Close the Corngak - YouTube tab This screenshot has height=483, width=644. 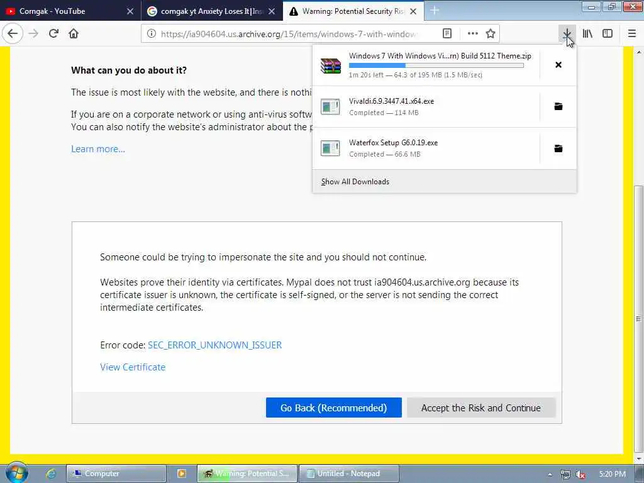click(x=130, y=11)
